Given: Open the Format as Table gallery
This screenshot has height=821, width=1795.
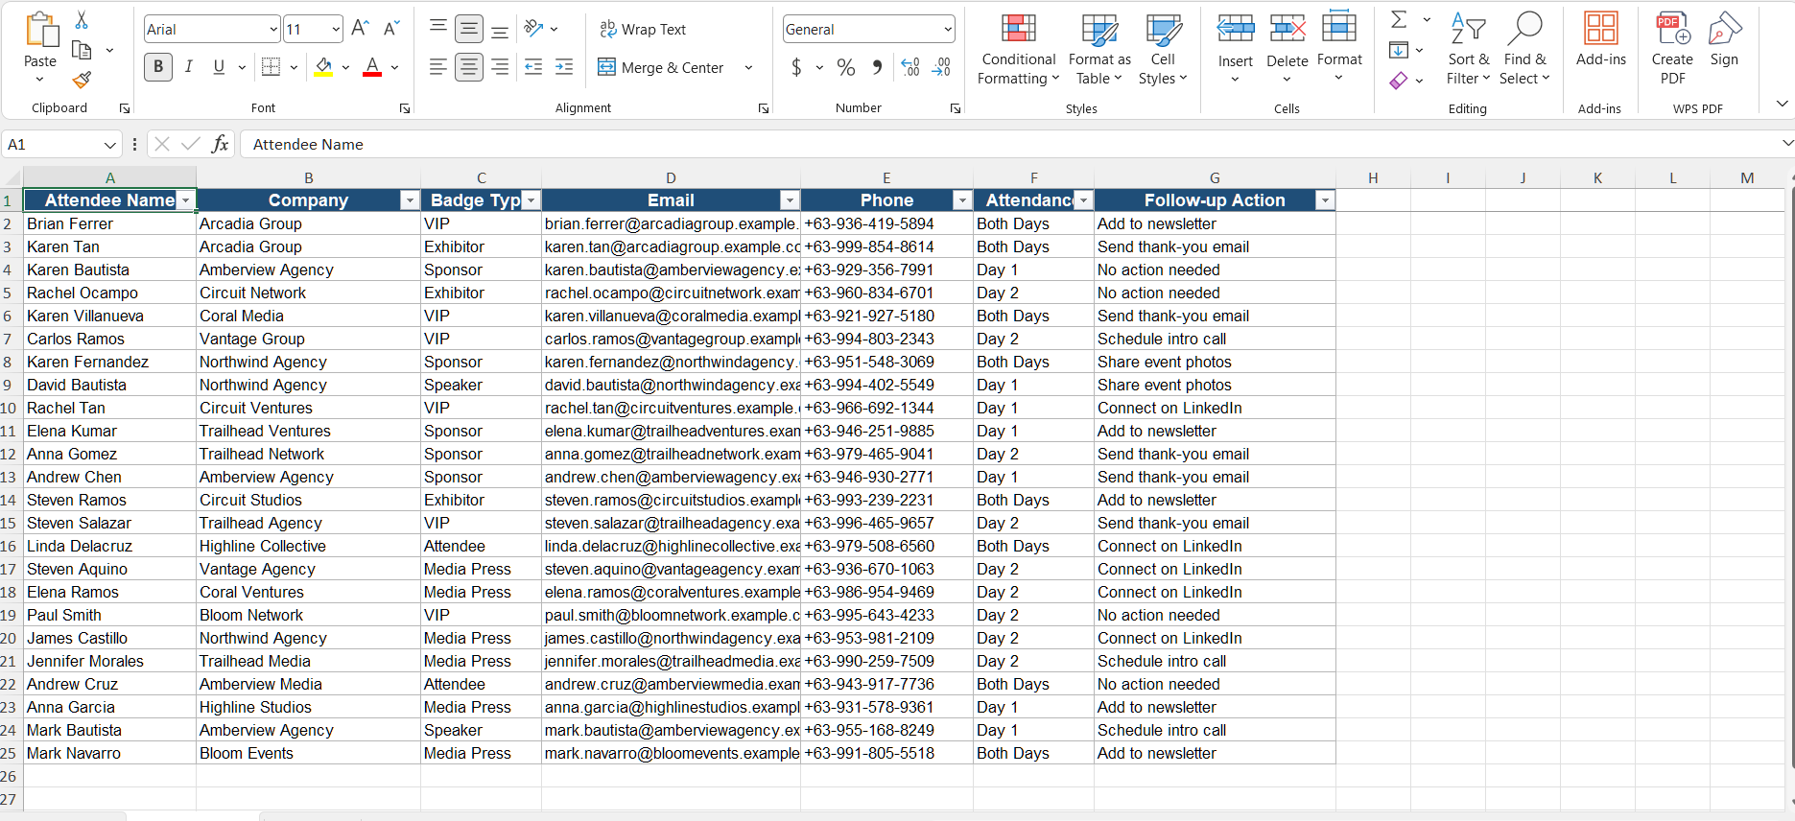Looking at the screenshot, I should pyautogui.click(x=1099, y=48).
